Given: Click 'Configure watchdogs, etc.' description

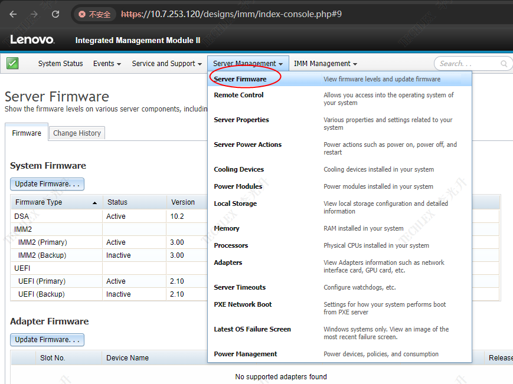Looking at the screenshot, I should coord(360,287).
